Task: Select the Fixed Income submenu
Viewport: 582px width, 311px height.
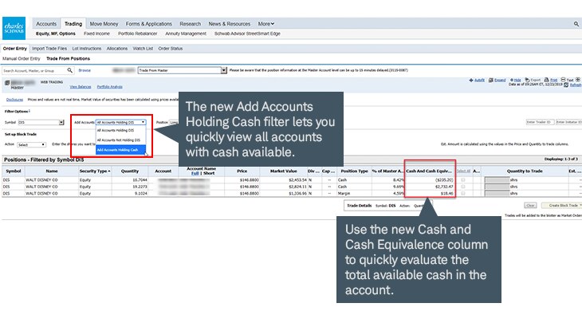Action: (96, 33)
